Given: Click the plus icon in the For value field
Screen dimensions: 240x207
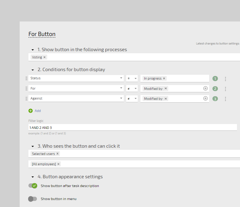Looking at the screenshot, I should click(x=205, y=88).
